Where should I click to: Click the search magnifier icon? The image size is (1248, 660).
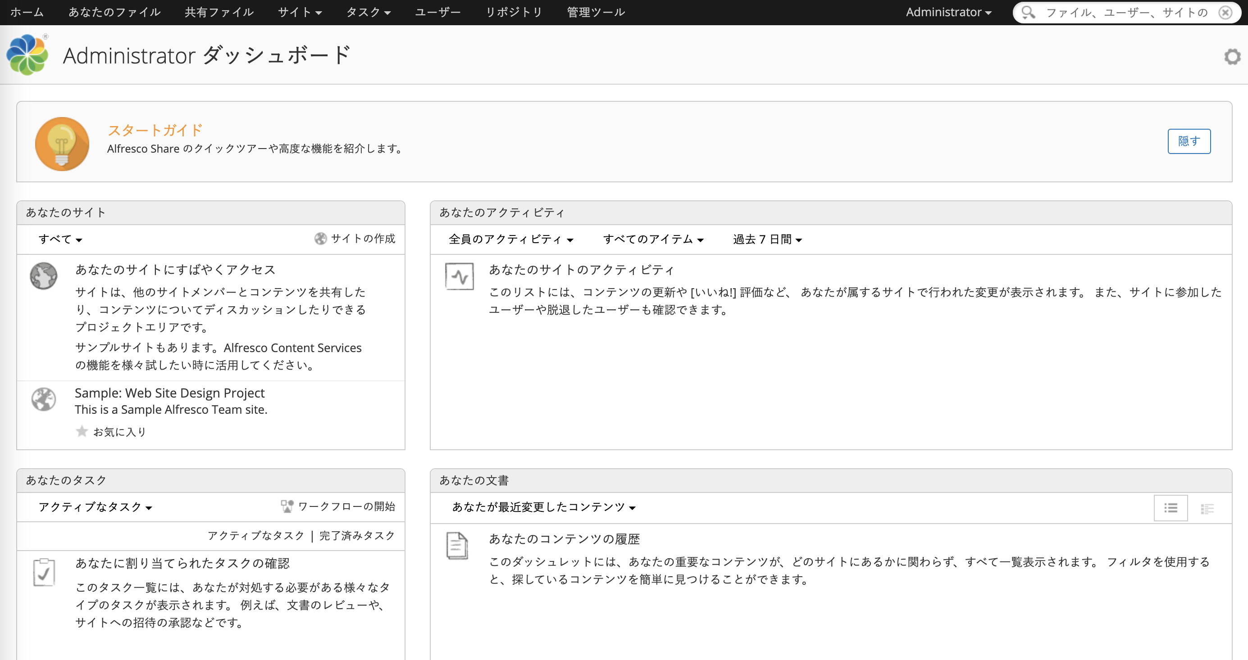tap(1028, 12)
